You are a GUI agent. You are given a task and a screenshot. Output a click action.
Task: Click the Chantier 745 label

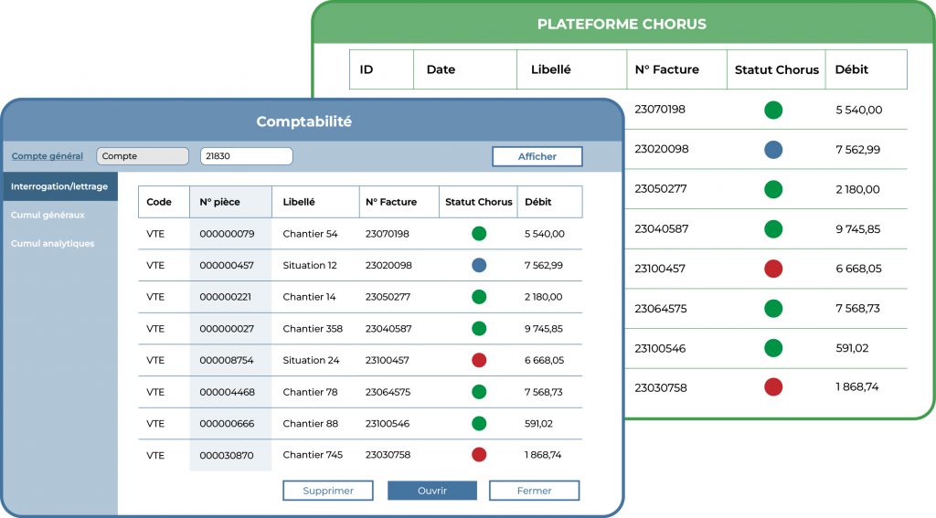click(313, 455)
